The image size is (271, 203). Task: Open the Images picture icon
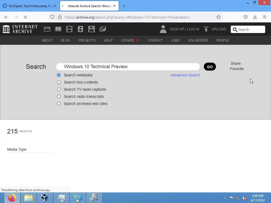(x=103, y=29)
